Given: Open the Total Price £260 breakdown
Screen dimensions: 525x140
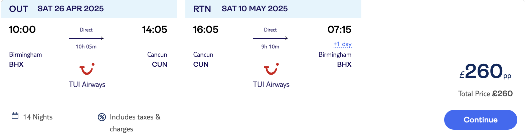Looking at the screenshot, I should coord(485,94).
